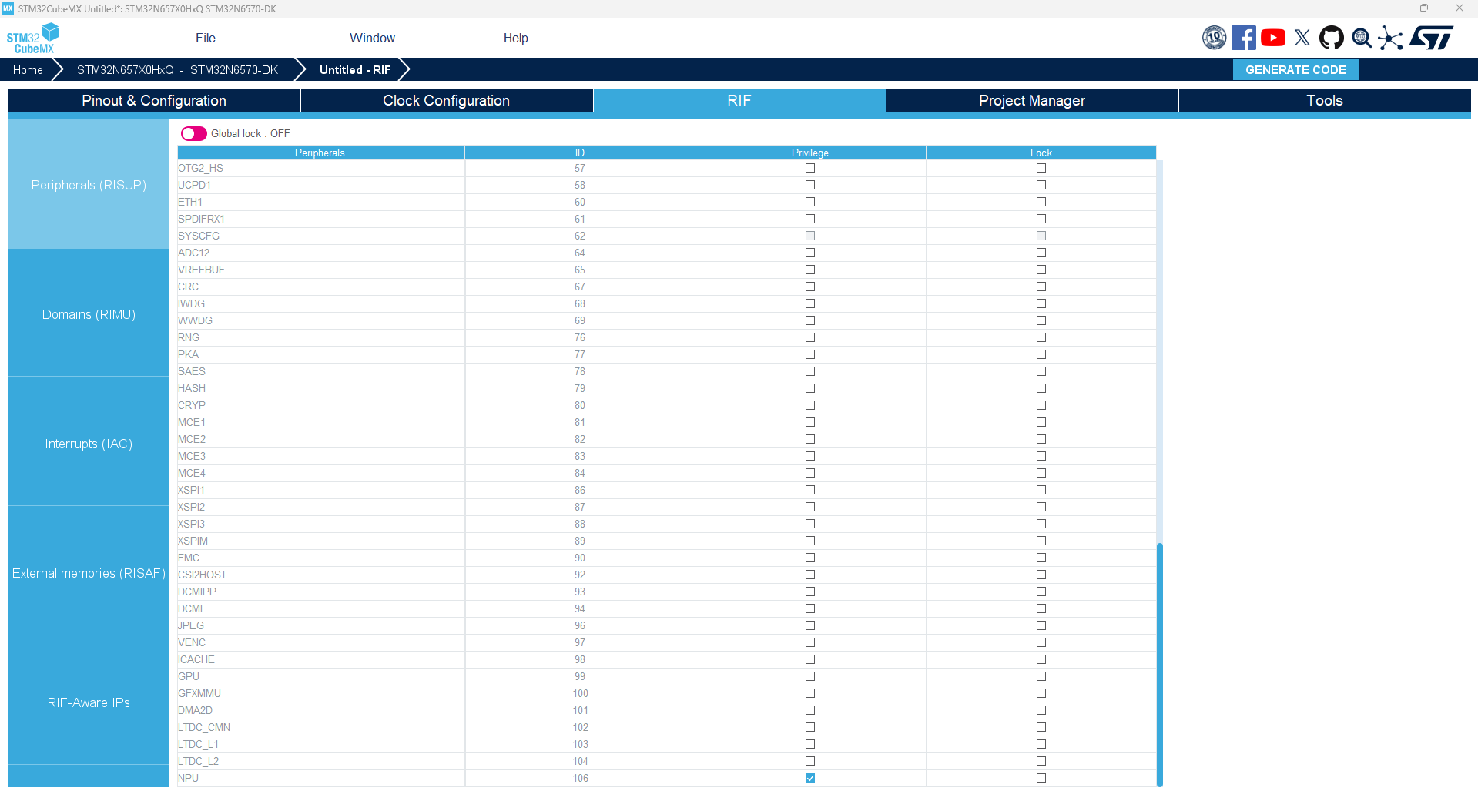1478x791 pixels.
Task: Select the LTDC_CMN peripheral name
Action: tap(204, 727)
